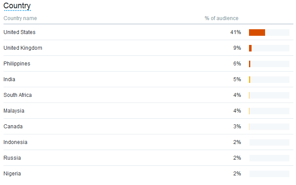Select the Canada country row
Viewport: 296px width, 185px height.
[x=148, y=127]
